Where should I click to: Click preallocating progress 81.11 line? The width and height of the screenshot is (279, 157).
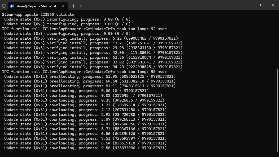tap(90, 86)
